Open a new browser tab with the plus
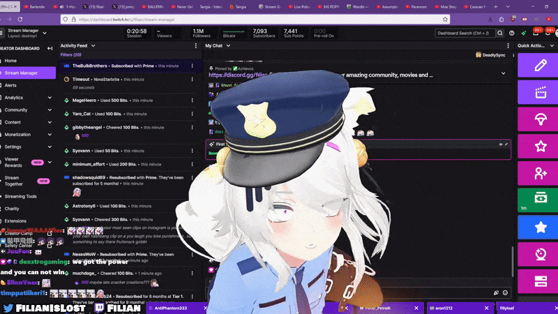Screen dimensions: 558x314 (x=496, y=7)
